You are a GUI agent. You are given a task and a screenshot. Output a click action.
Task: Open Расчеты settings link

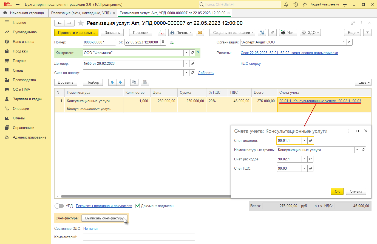click(289, 53)
